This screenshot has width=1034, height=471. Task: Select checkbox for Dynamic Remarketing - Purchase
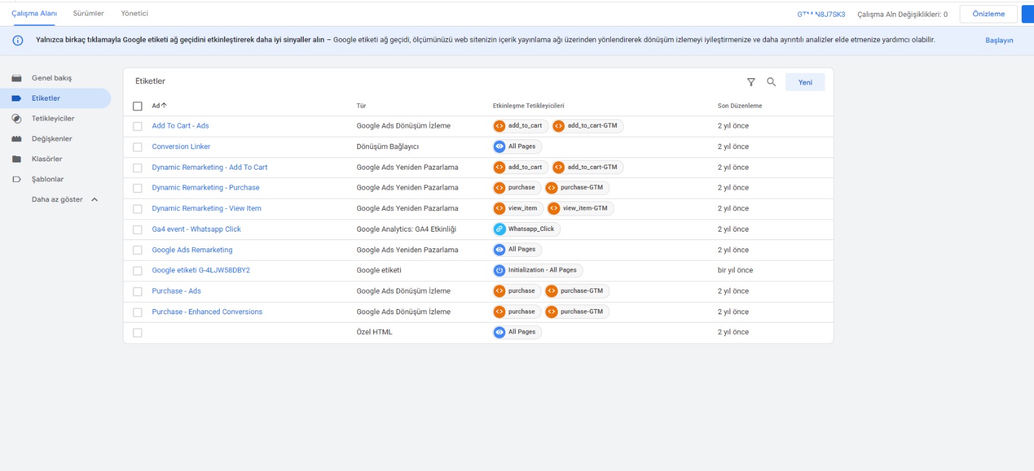click(x=138, y=188)
